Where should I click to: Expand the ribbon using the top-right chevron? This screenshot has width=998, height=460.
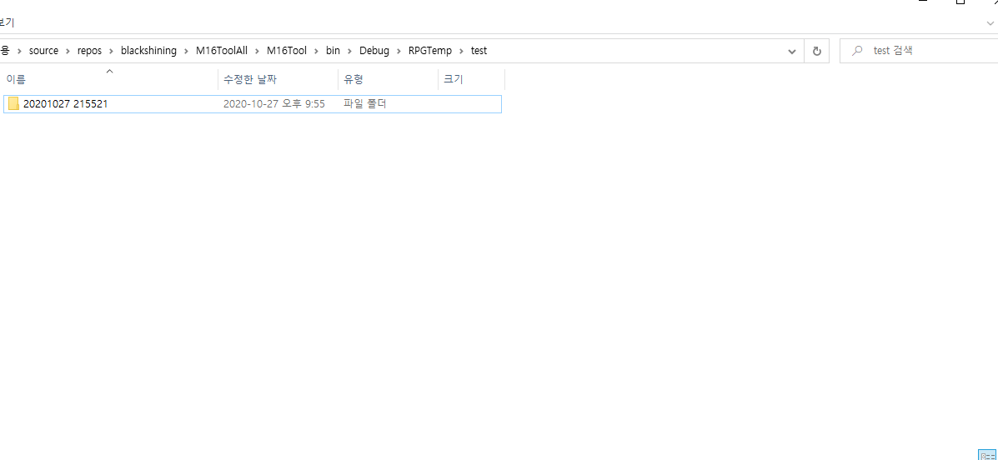[990, 23]
